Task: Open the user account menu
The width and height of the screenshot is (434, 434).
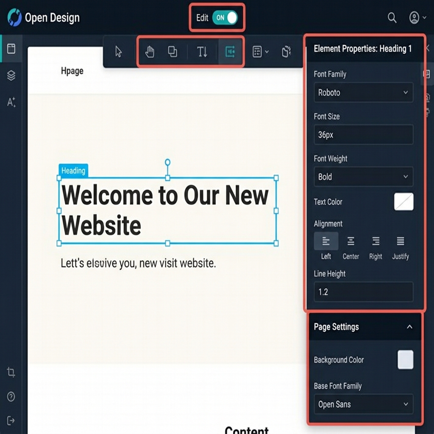Action: pos(417,18)
